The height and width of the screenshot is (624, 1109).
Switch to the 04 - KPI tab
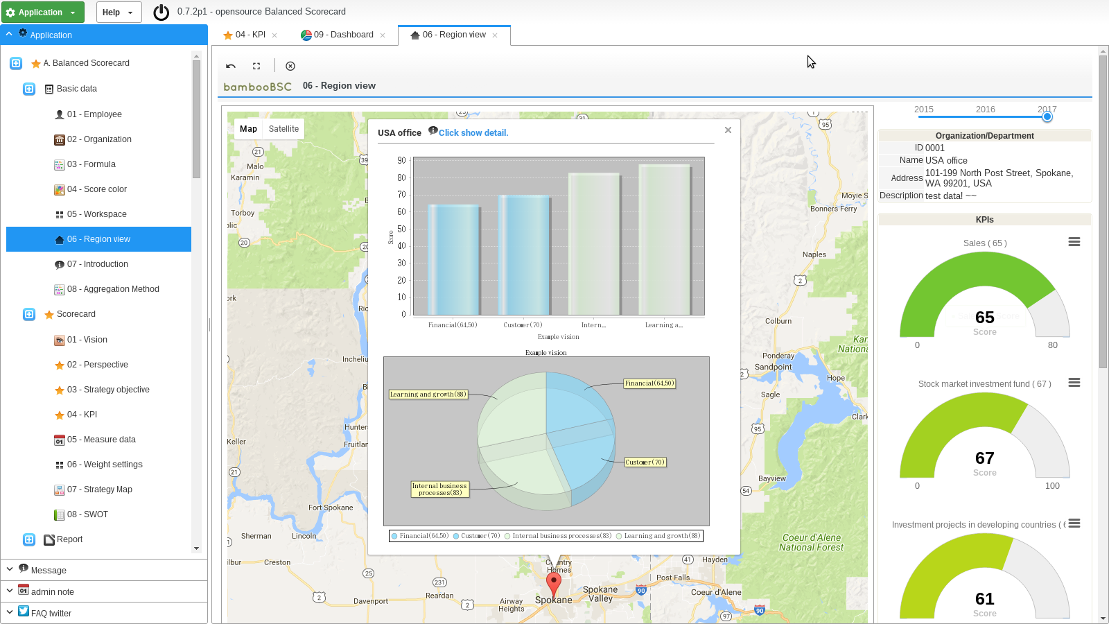(x=250, y=35)
